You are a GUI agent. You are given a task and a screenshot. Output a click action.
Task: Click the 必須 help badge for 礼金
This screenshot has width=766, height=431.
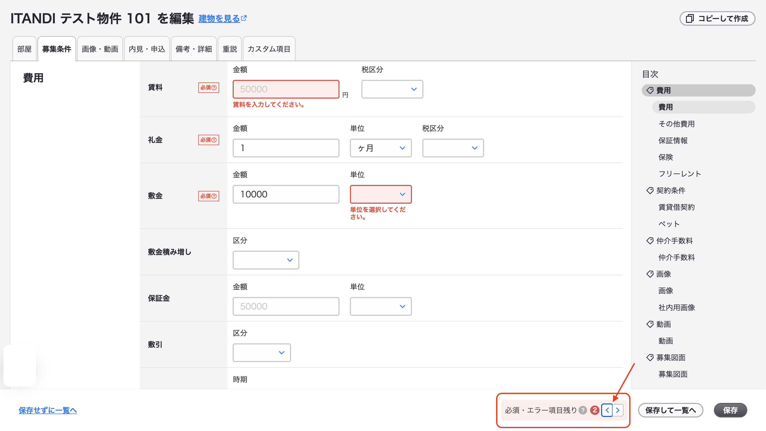pos(208,140)
